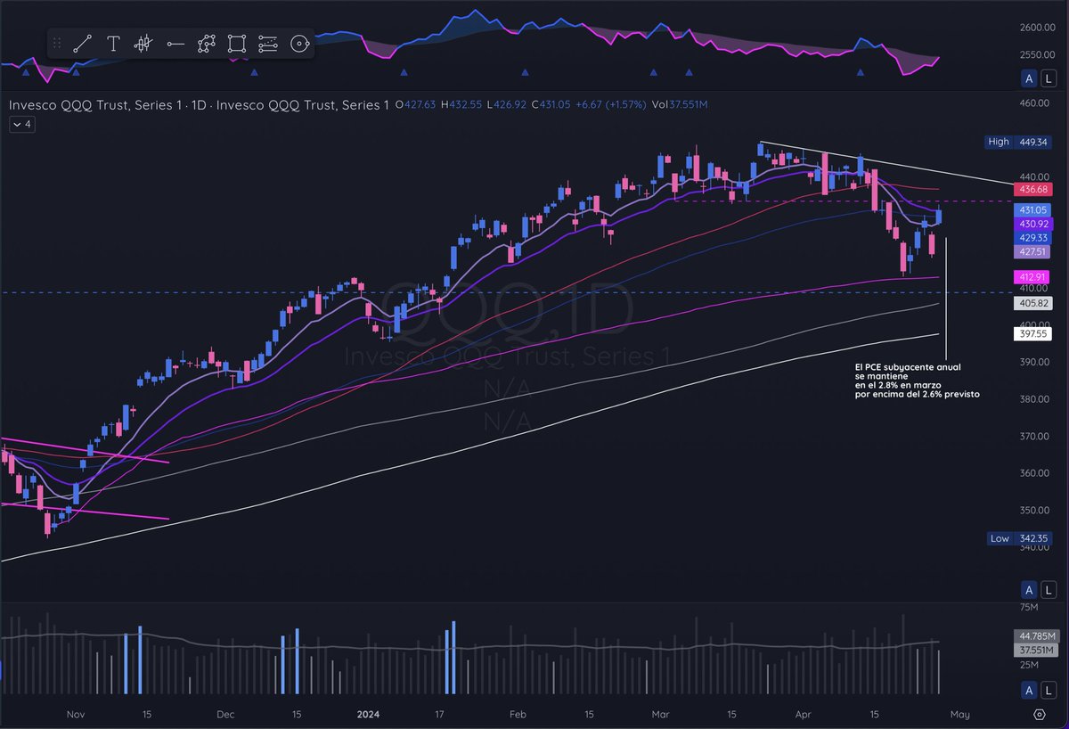Open chart settings gear icon
The image size is (1069, 729).
tap(1039, 714)
